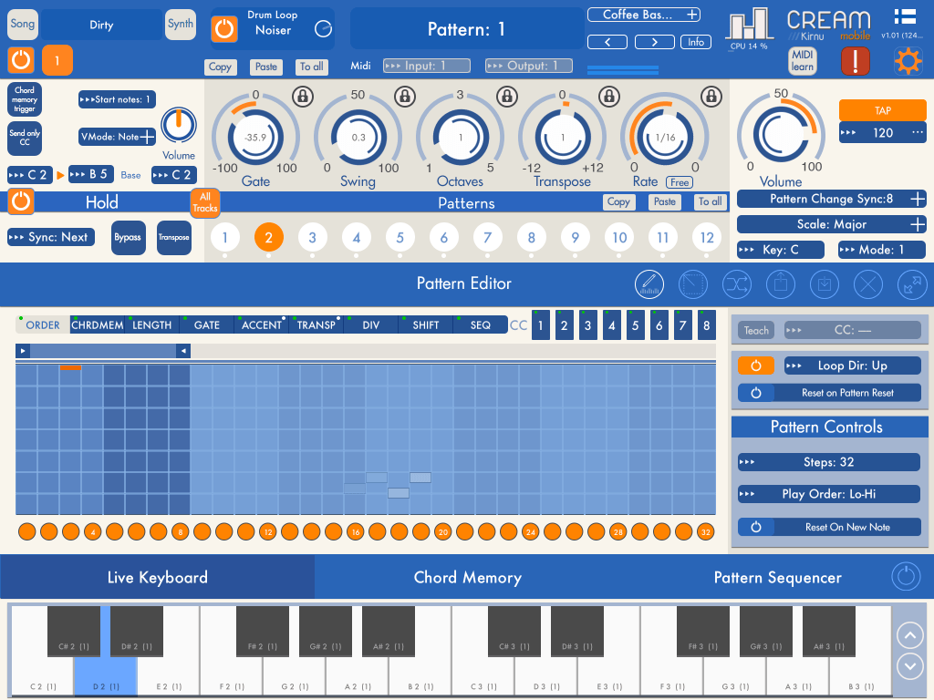Click loop range end marker arrow
The width and height of the screenshot is (934, 700).
point(183,351)
